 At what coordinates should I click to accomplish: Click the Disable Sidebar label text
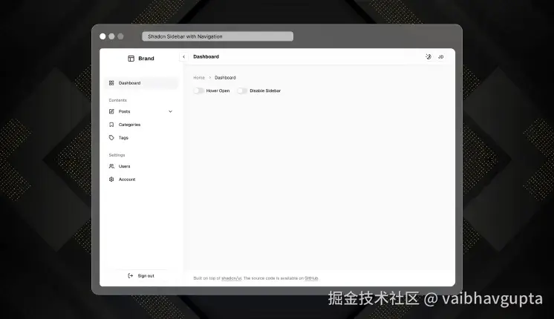pos(265,91)
